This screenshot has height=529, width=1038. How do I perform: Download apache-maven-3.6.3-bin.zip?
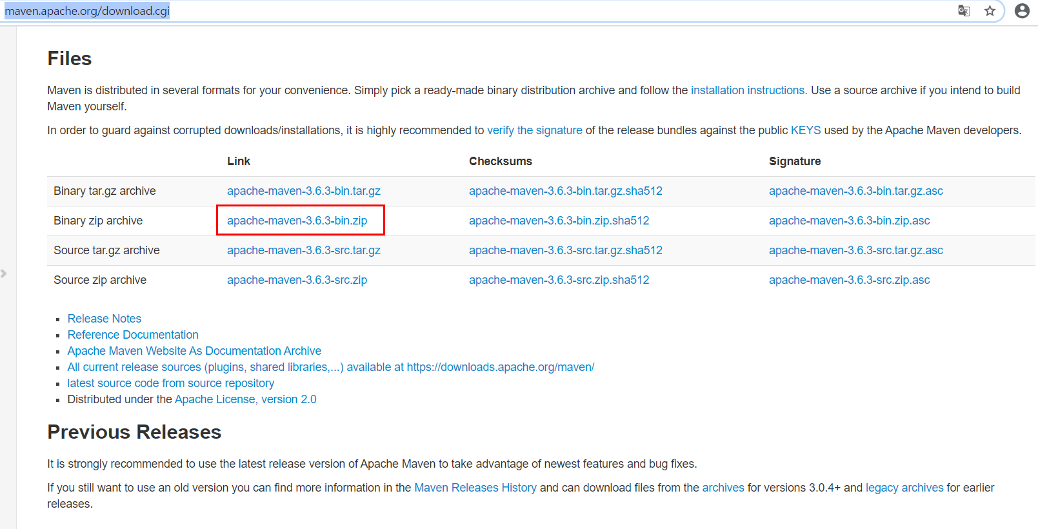[297, 221]
